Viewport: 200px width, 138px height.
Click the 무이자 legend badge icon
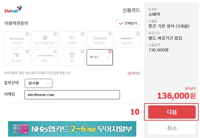[x=129, y=73]
